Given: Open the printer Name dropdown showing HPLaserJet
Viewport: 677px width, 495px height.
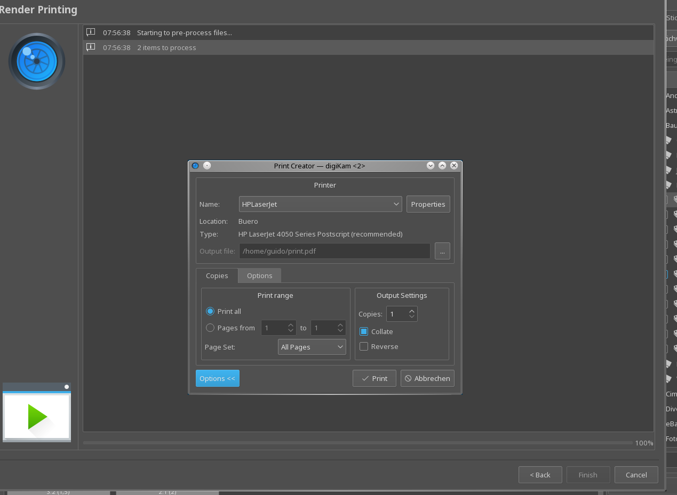Looking at the screenshot, I should 320,204.
